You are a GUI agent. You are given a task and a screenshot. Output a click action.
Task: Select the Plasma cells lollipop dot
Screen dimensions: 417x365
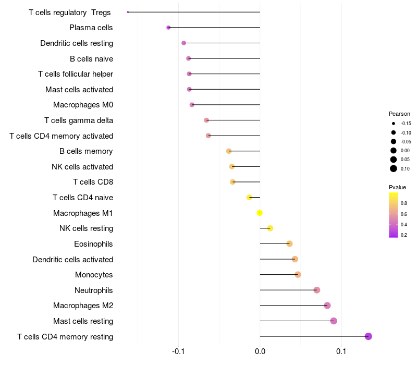(168, 28)
